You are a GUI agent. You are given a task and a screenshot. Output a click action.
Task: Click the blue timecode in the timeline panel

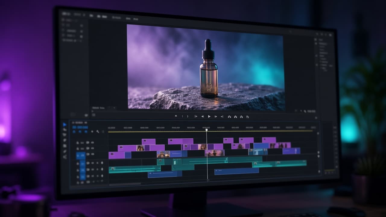(x=80, y=127)
